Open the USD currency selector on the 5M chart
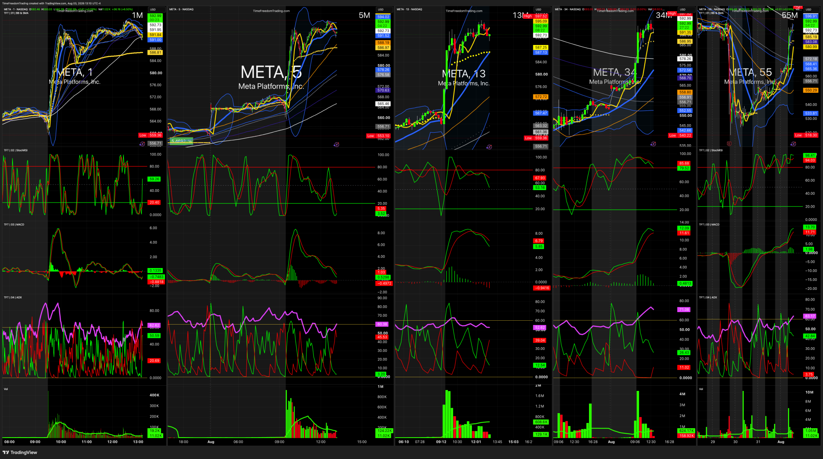 381,9
